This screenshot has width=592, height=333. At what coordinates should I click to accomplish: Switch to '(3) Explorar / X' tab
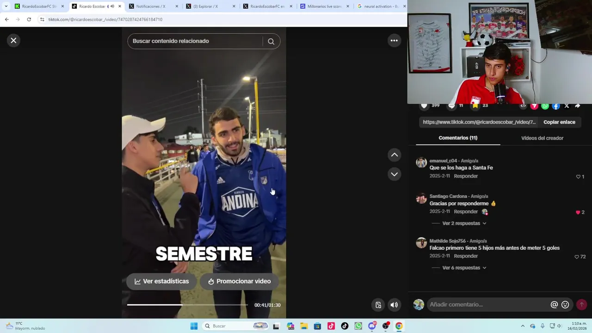click(x=211, y=6)
